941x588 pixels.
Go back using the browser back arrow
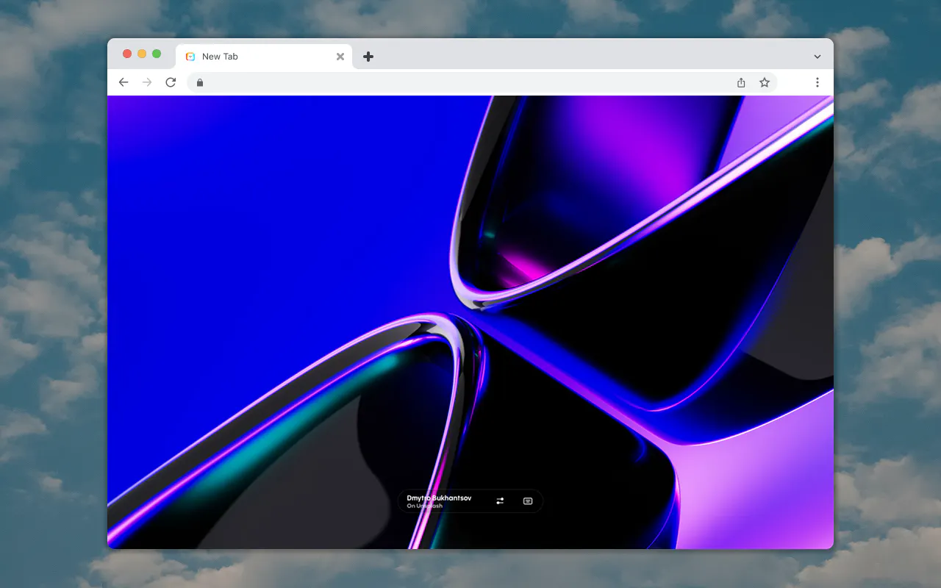124,82
